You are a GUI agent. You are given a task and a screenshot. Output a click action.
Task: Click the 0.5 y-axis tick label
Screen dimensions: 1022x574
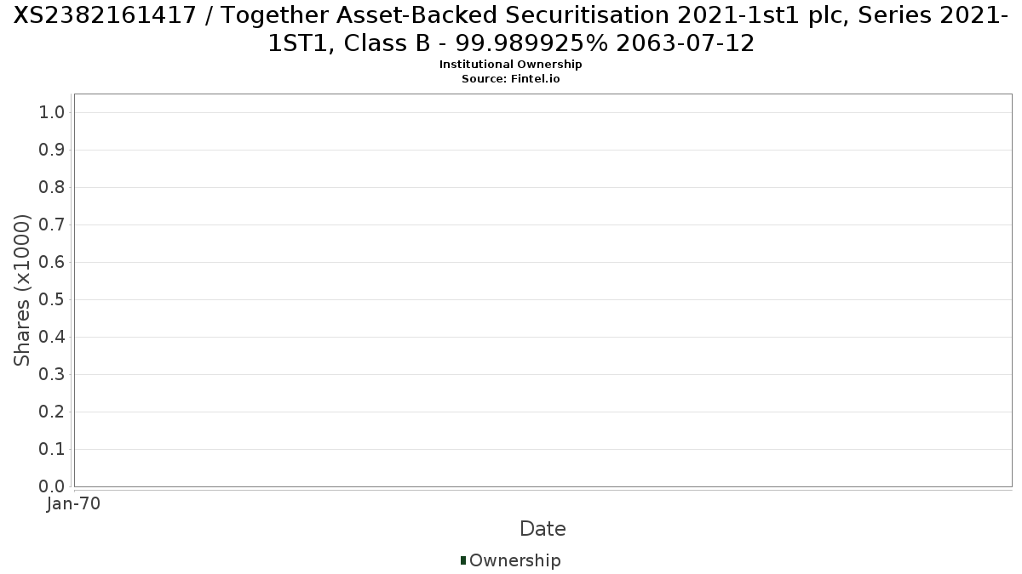53,299
